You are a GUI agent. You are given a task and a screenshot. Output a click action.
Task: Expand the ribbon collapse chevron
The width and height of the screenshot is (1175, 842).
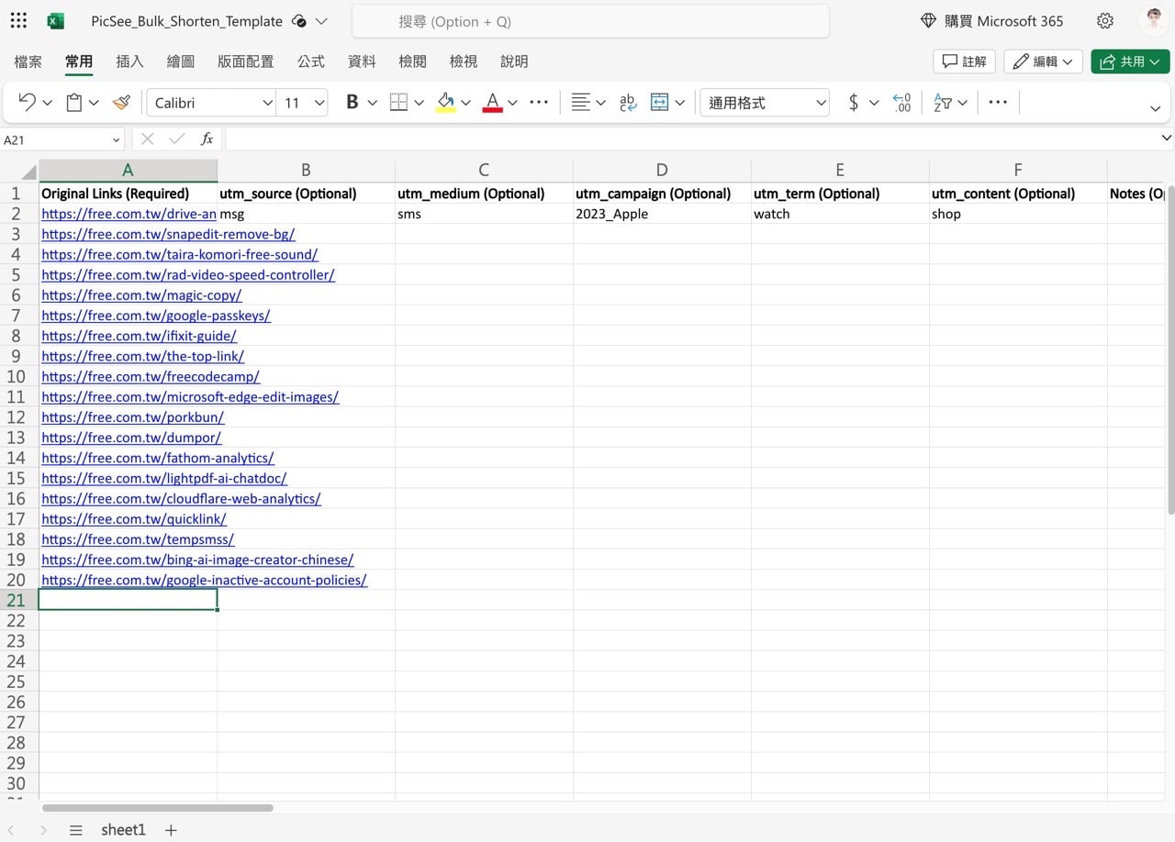coord(1156,108)
